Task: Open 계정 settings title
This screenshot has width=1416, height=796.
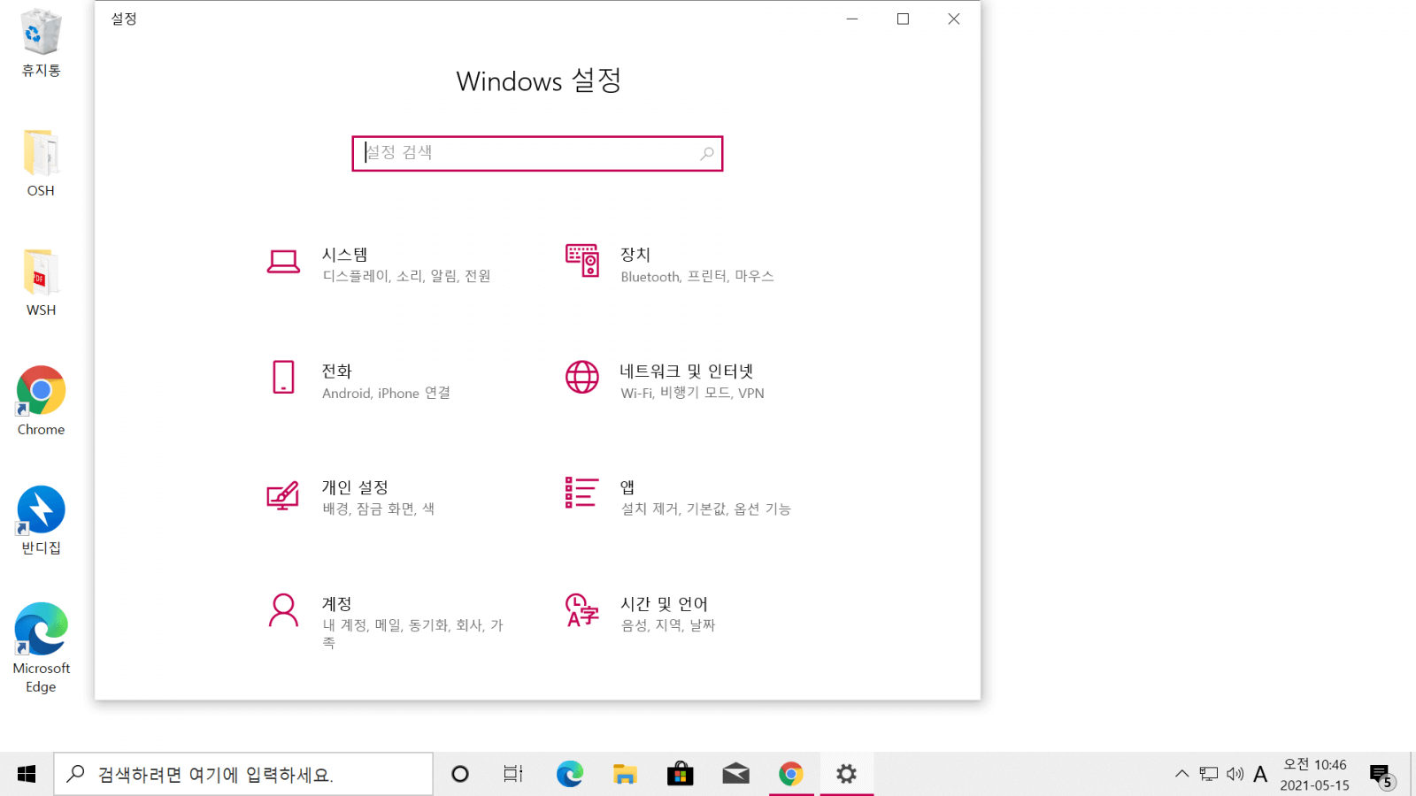Action: (337, 604)
